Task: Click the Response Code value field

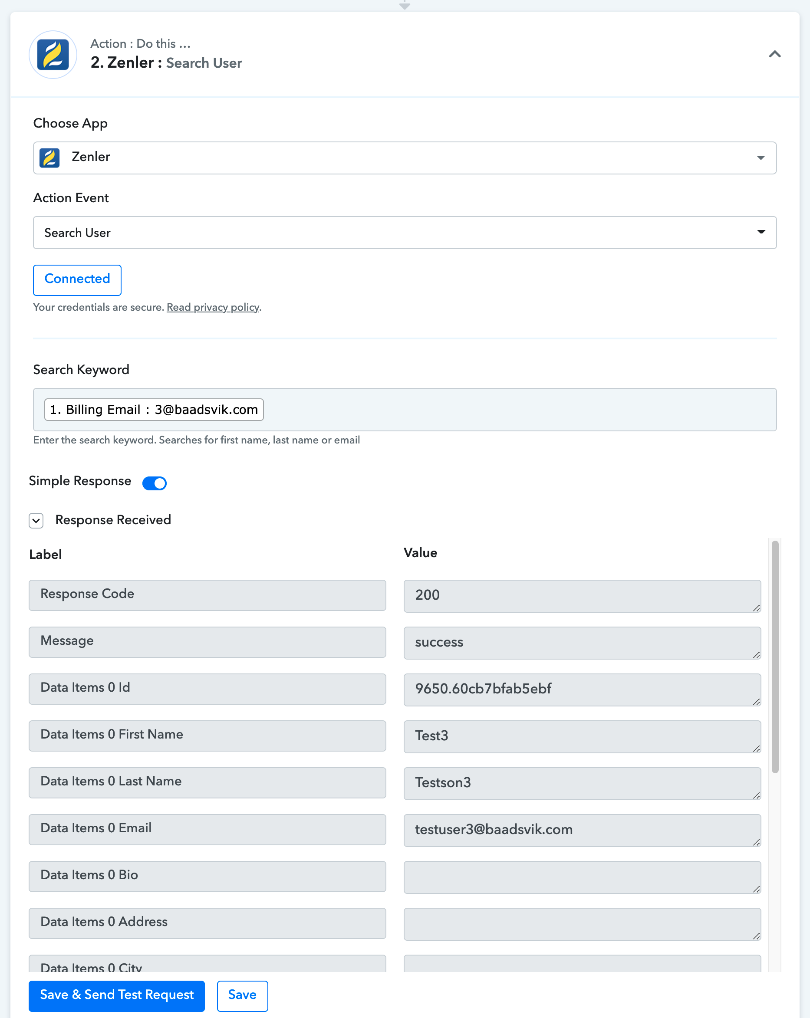Action: click(x=581, y=595)
